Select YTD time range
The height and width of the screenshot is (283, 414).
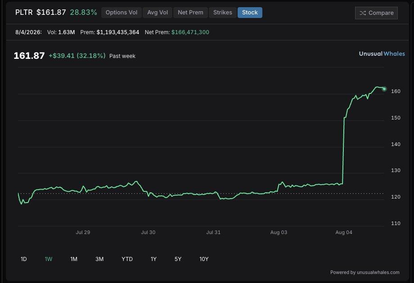[x=127, y=259]
